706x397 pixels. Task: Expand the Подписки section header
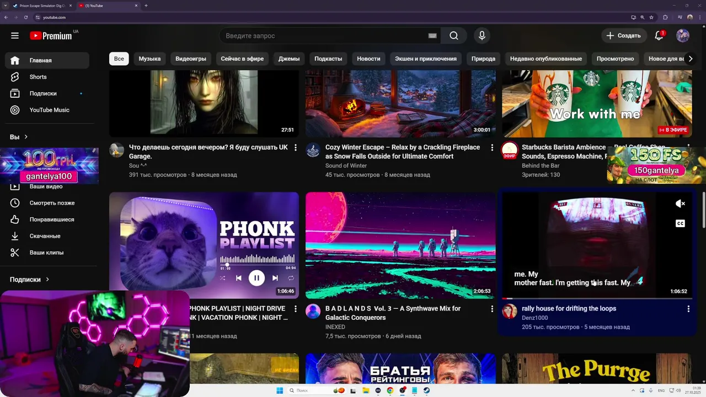point(29,280)
